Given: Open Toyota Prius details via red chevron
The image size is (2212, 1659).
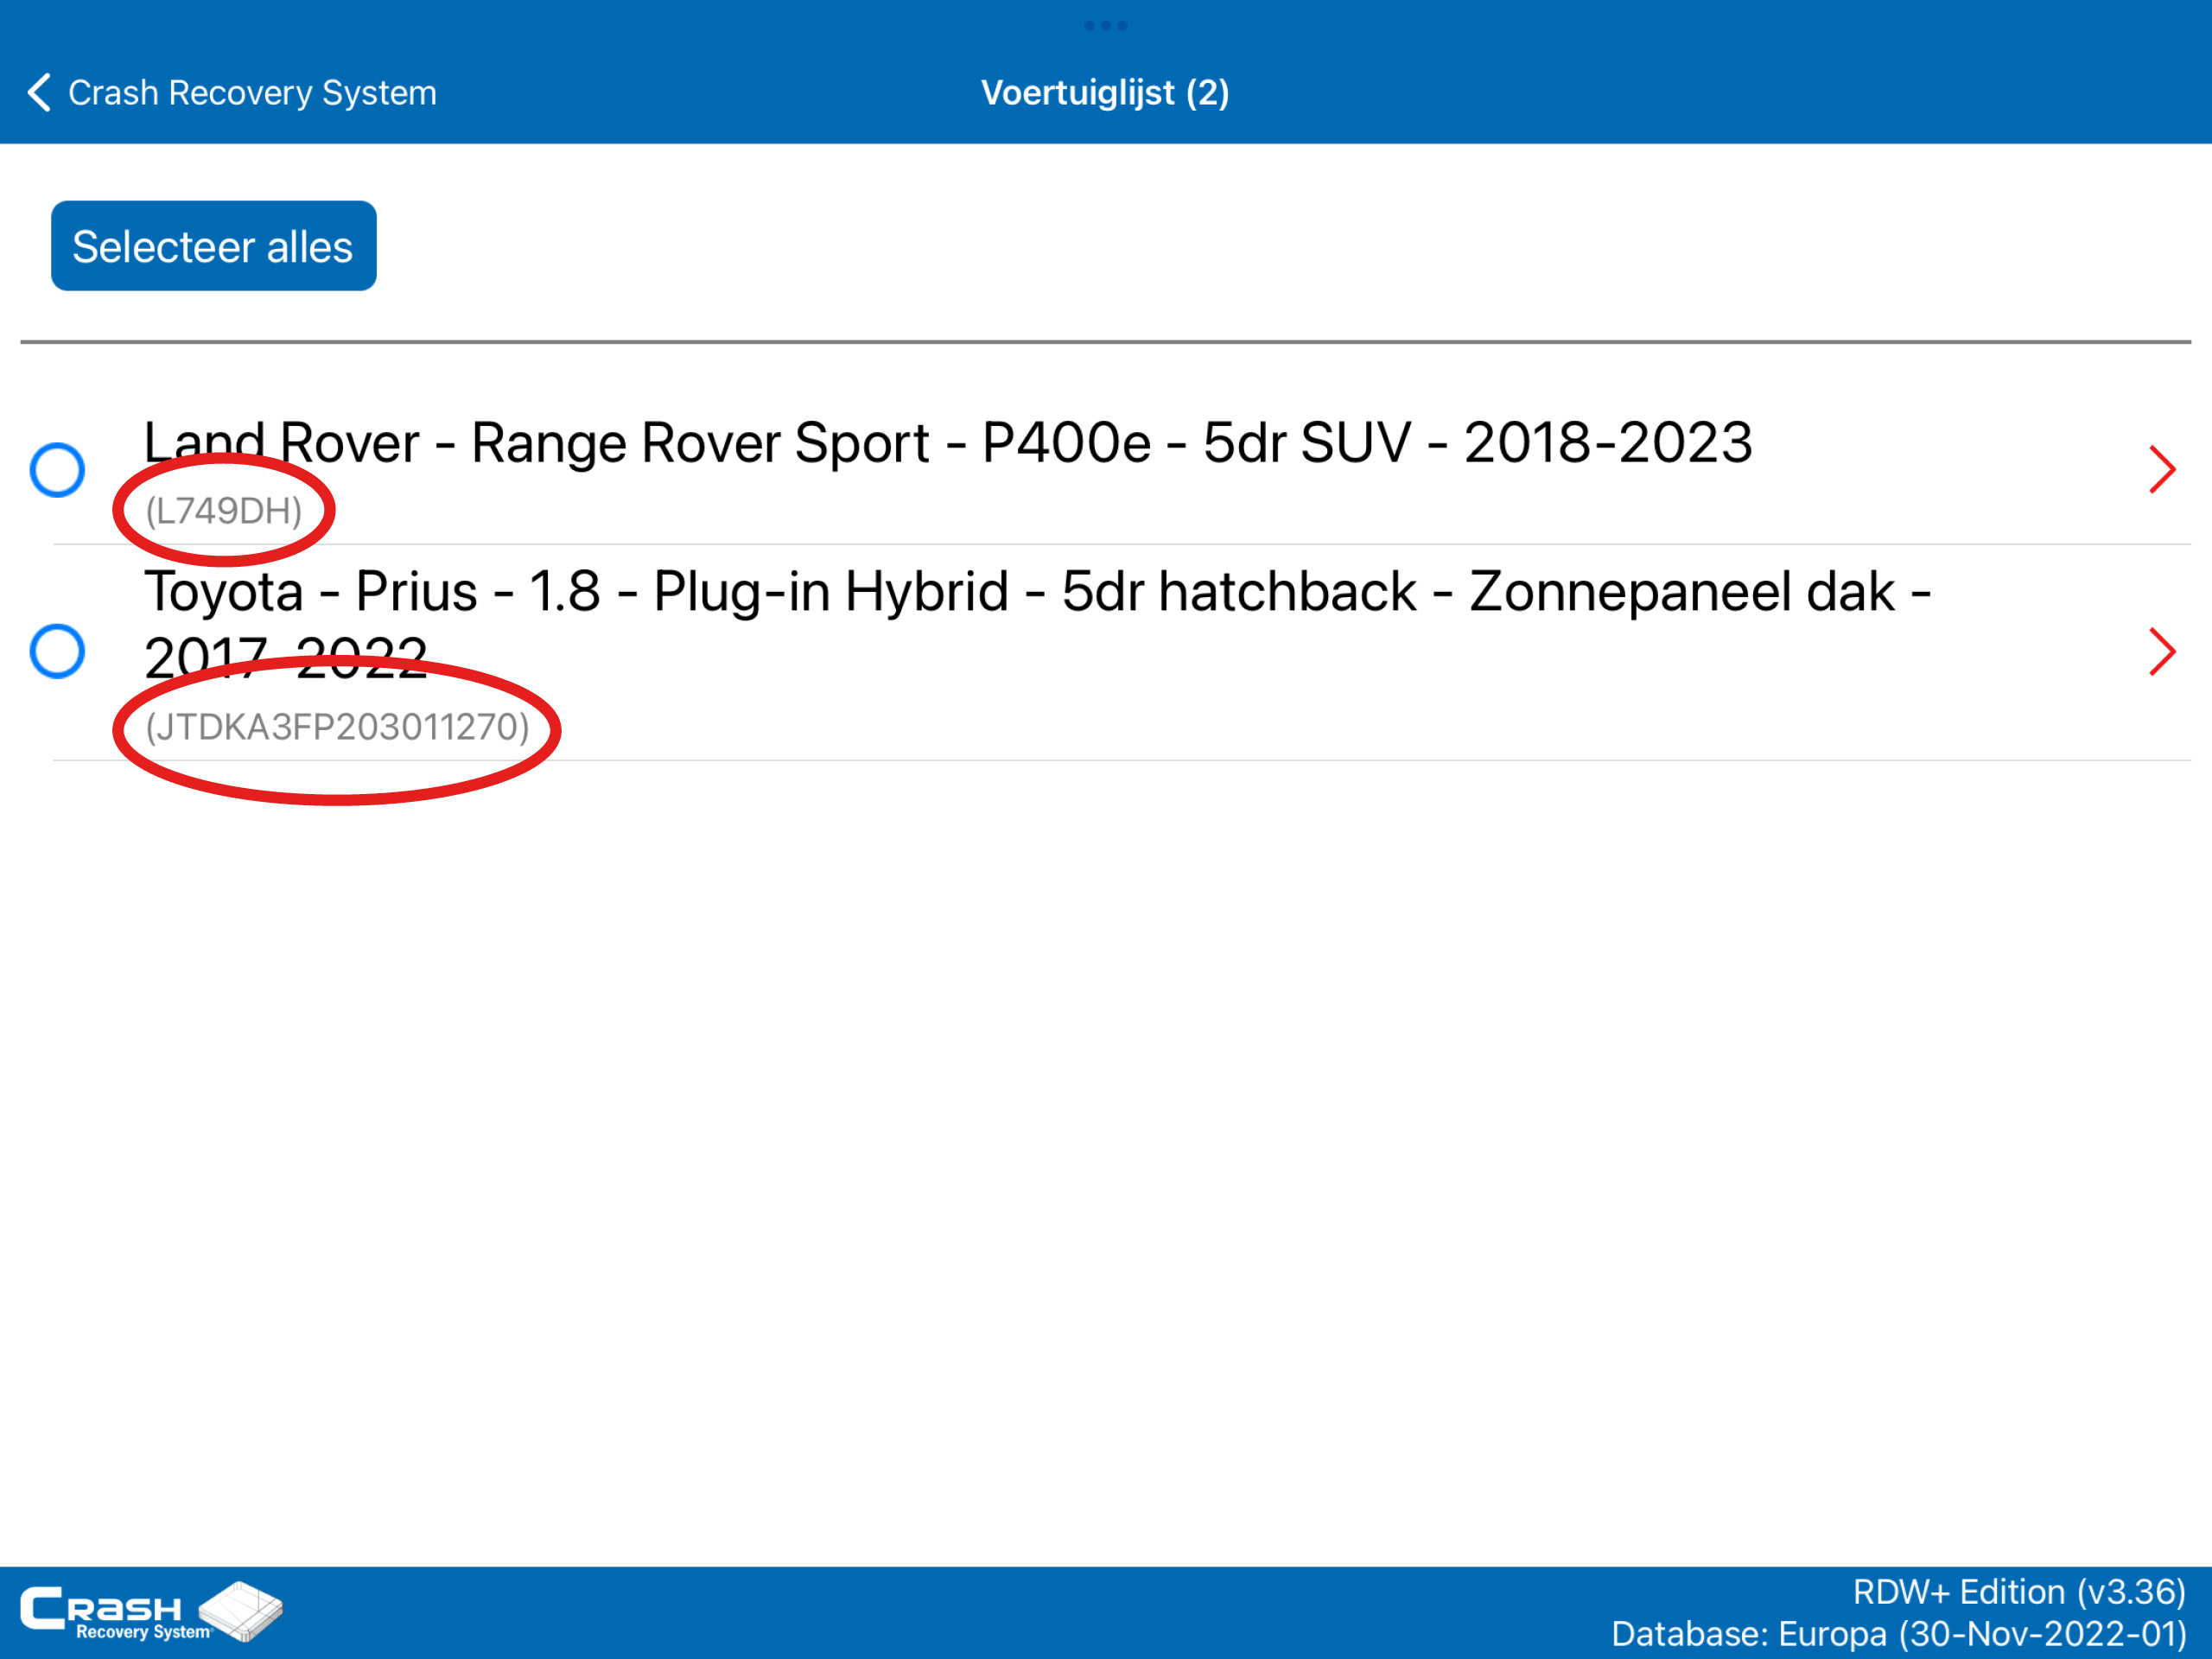Looking at the screenshot, I should (2162, 652).
